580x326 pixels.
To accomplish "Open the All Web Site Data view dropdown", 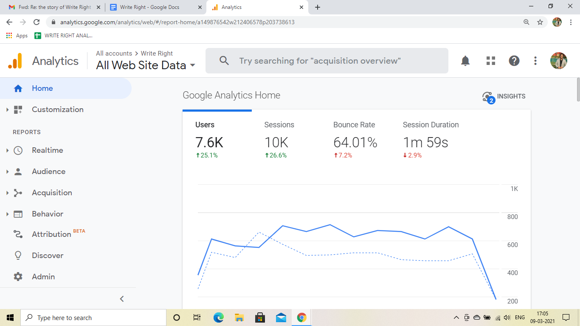I will click(x=146, y=65).
